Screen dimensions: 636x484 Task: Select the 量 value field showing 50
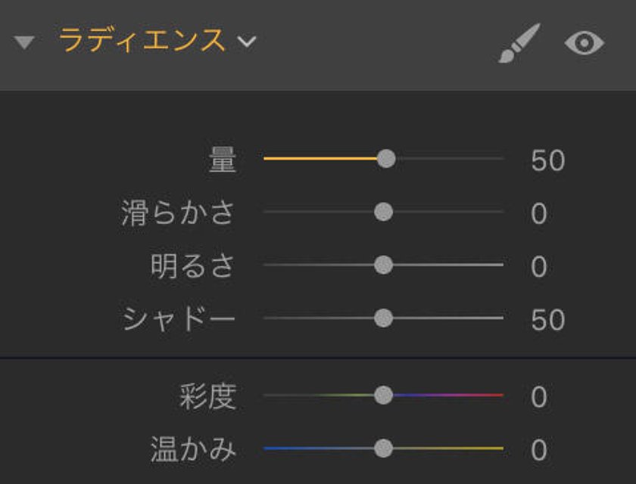[x=548, y=160]
